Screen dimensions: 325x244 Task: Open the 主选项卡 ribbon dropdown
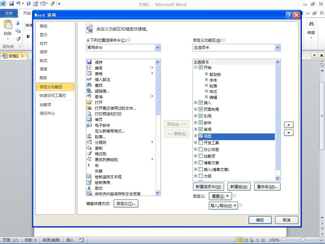pyautogui.click(x=277, y=48)
